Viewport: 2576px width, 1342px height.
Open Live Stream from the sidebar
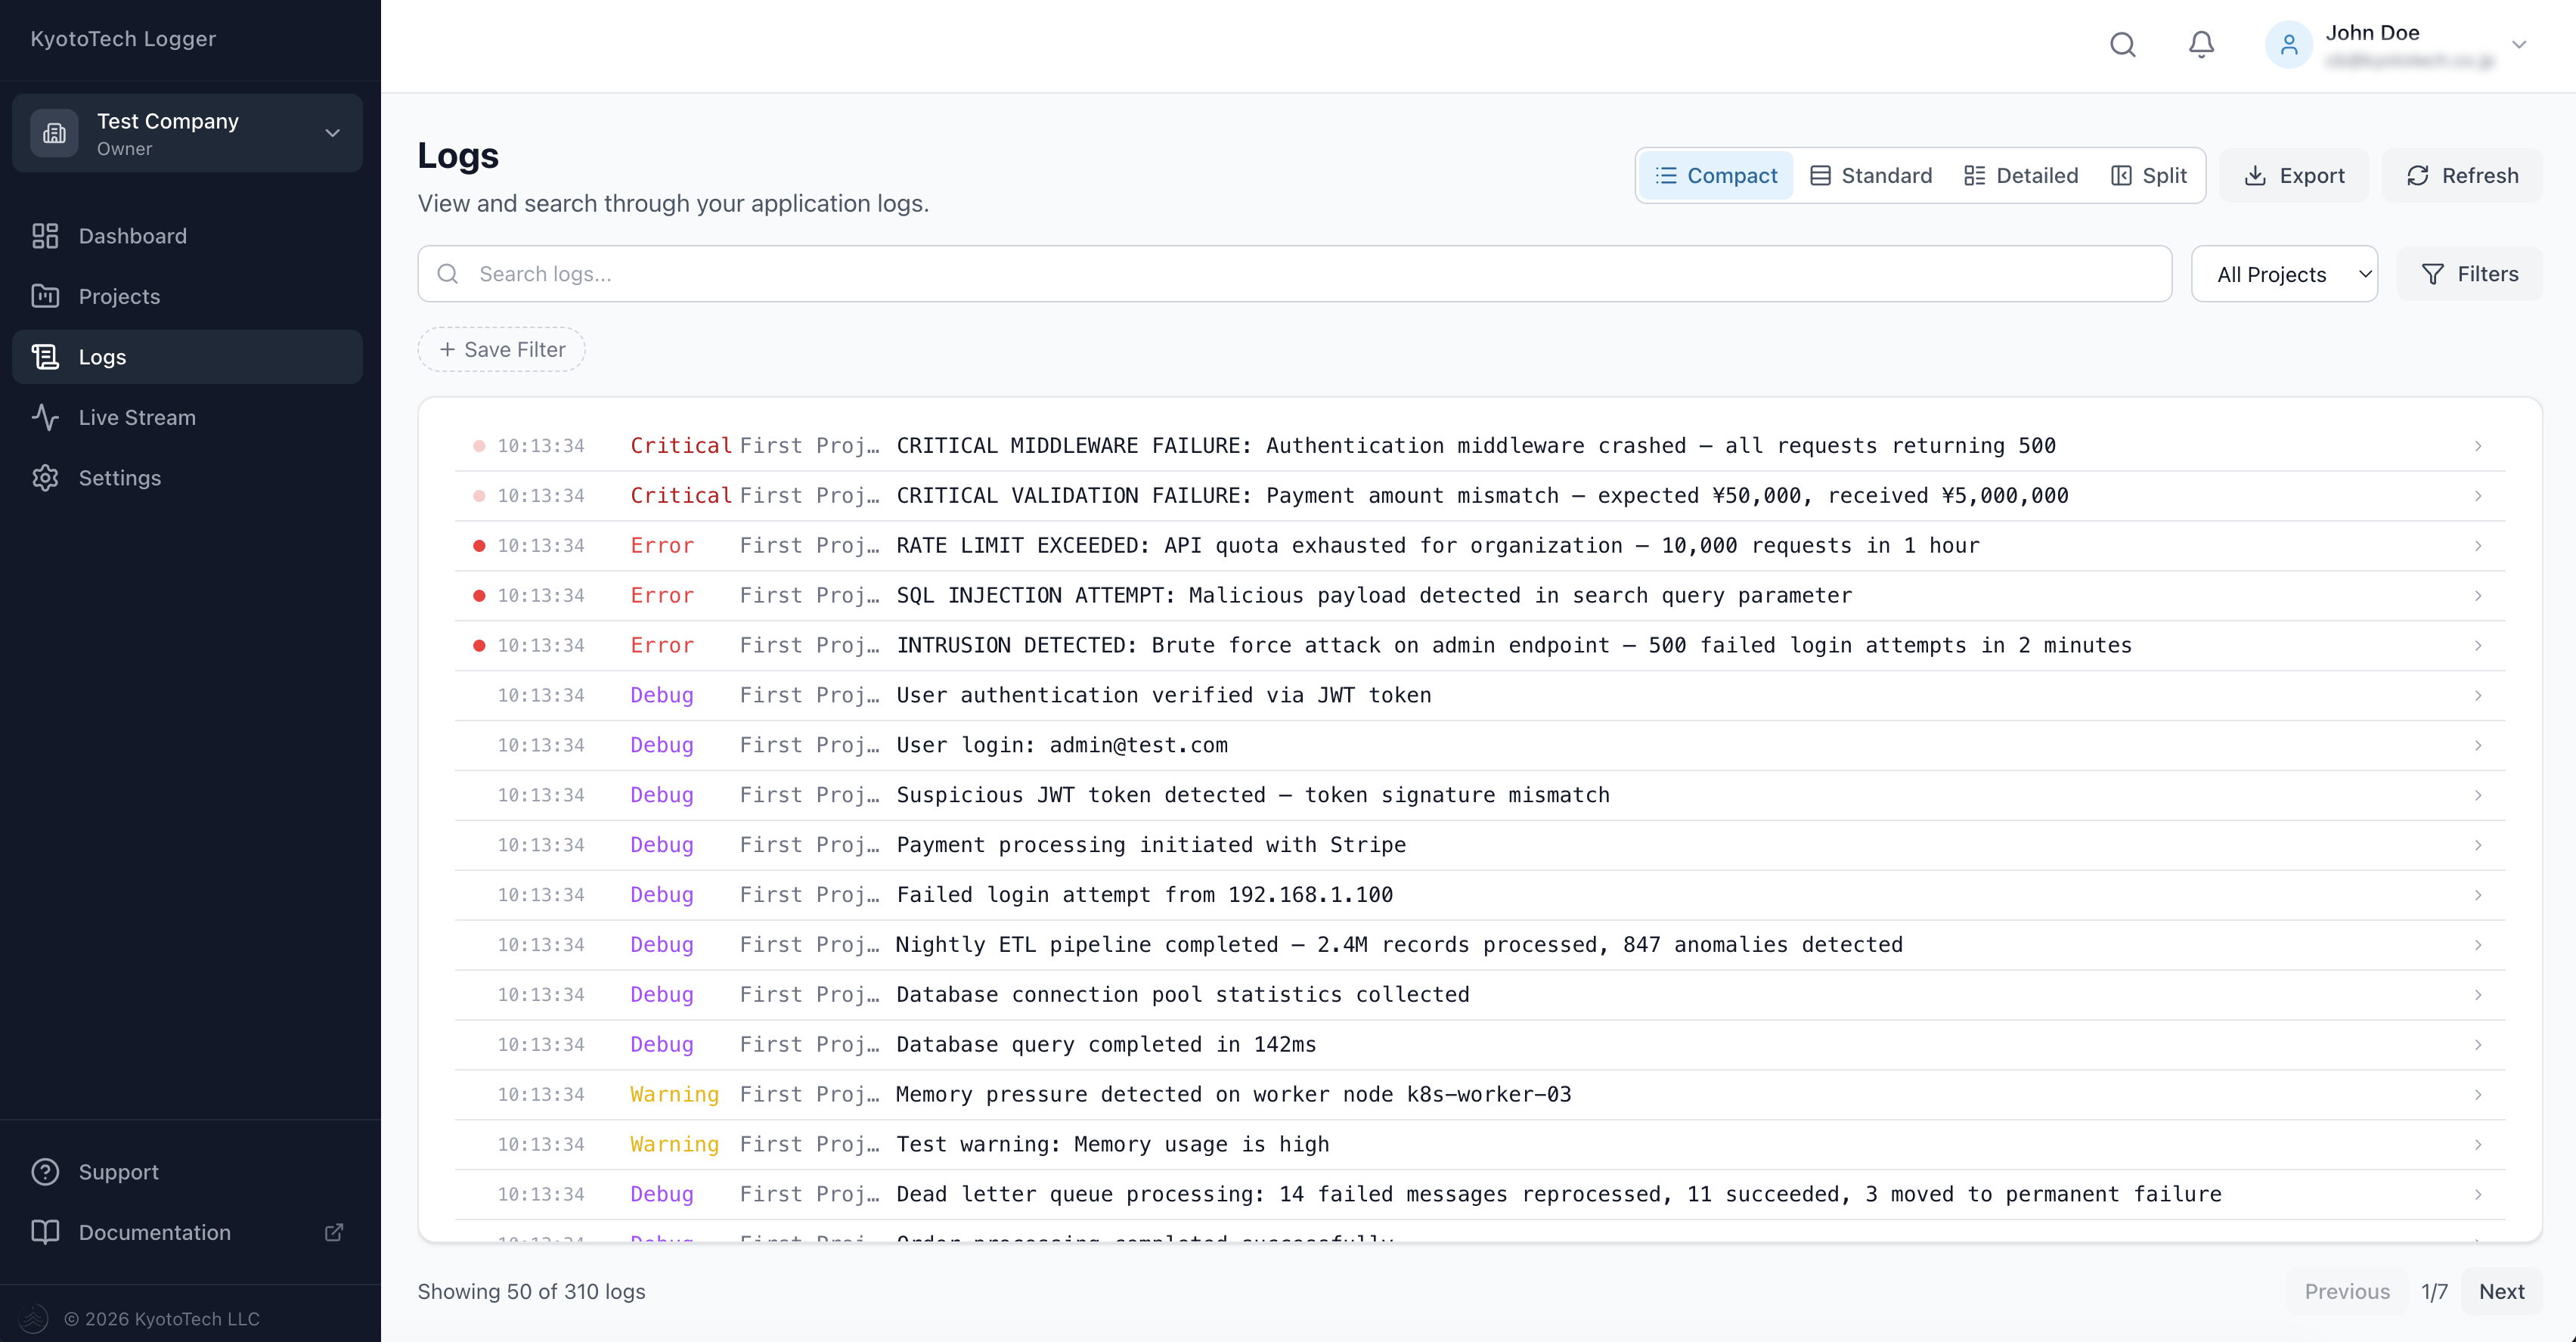coord(138,417)
